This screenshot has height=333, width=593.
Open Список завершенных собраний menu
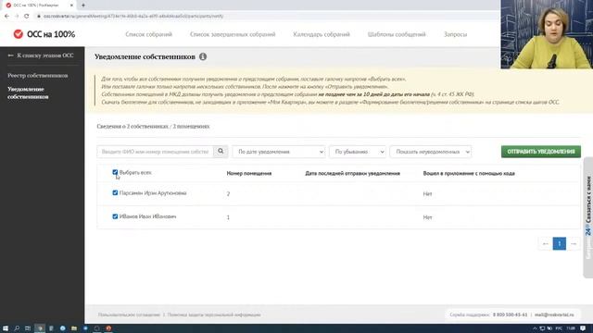[x=233, y=34]
